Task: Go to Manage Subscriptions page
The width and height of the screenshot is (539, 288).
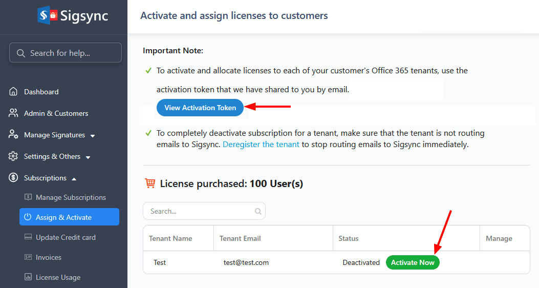Action: point(71,197)
